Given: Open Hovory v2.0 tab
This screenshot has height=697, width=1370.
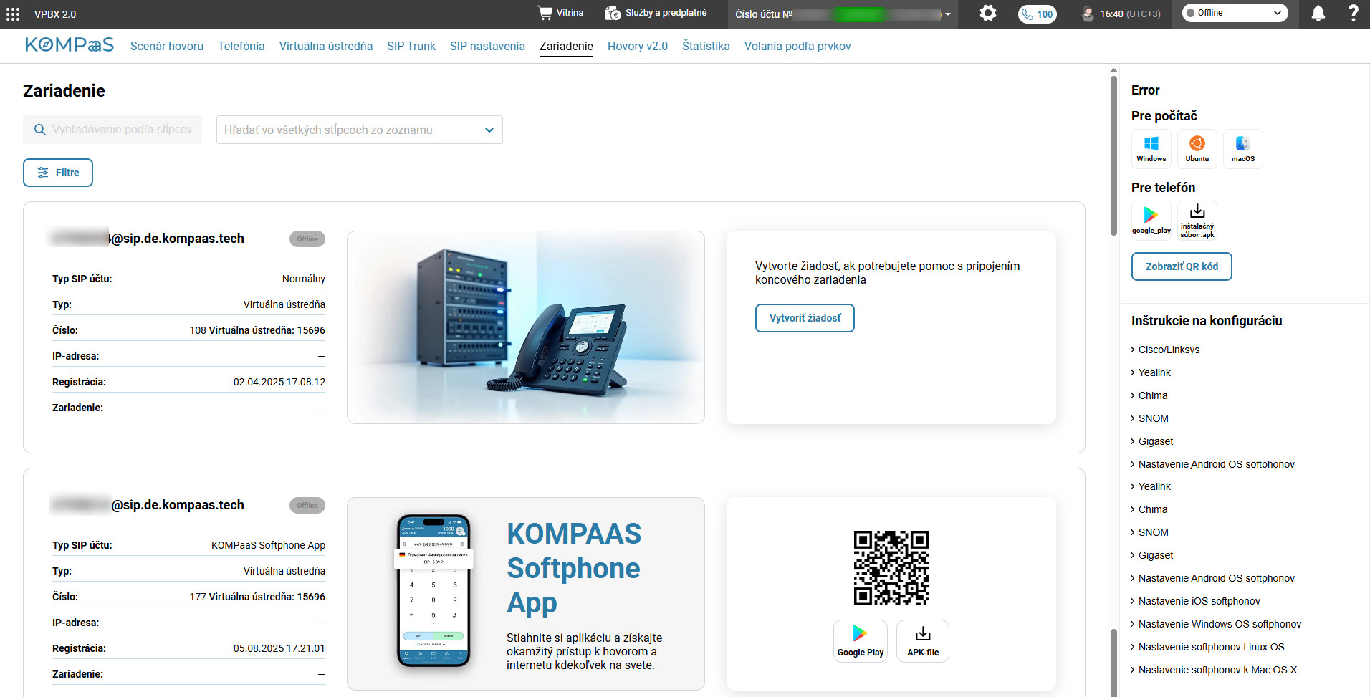Looking at the screenshot, I should pyautogui.click(x=638, y=46).
